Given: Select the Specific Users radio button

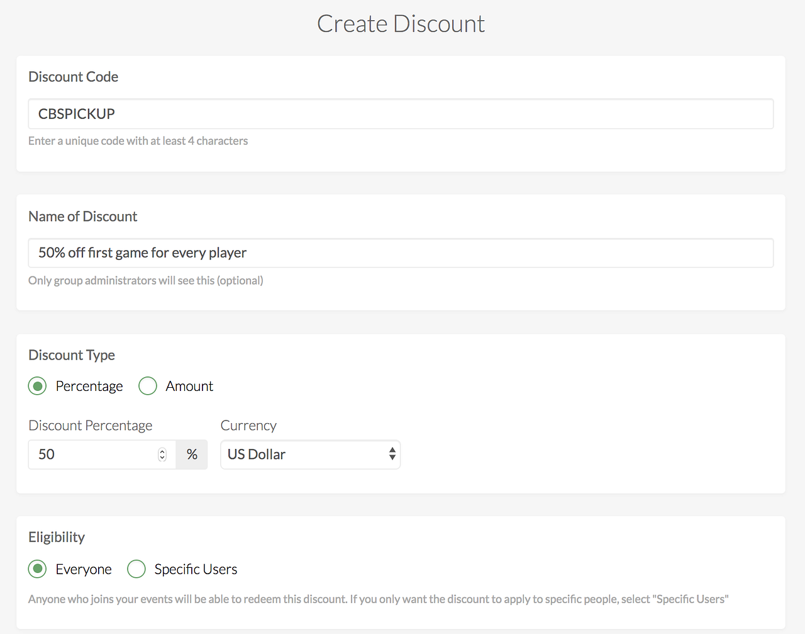Looking at the screenshot, I should coord(136,569).
